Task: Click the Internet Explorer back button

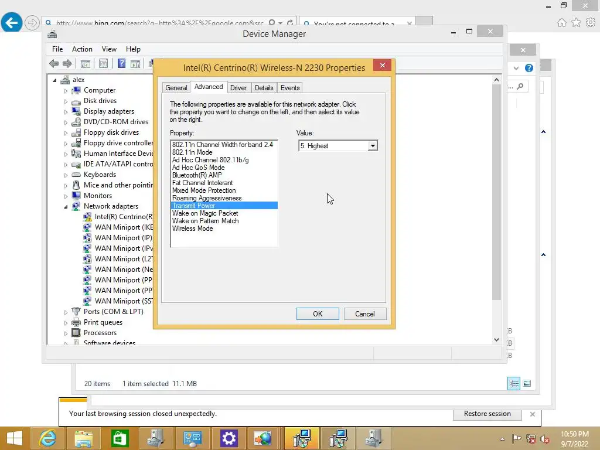Action: point(12,23)
